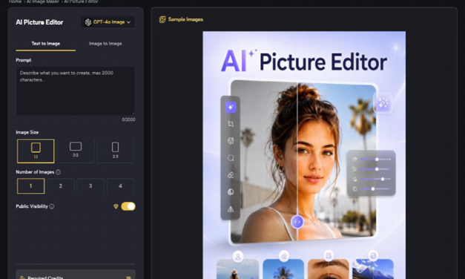Set number of images to 3
Image resolution: width=465 pixels, height=279 pixels.
point(90,186)
